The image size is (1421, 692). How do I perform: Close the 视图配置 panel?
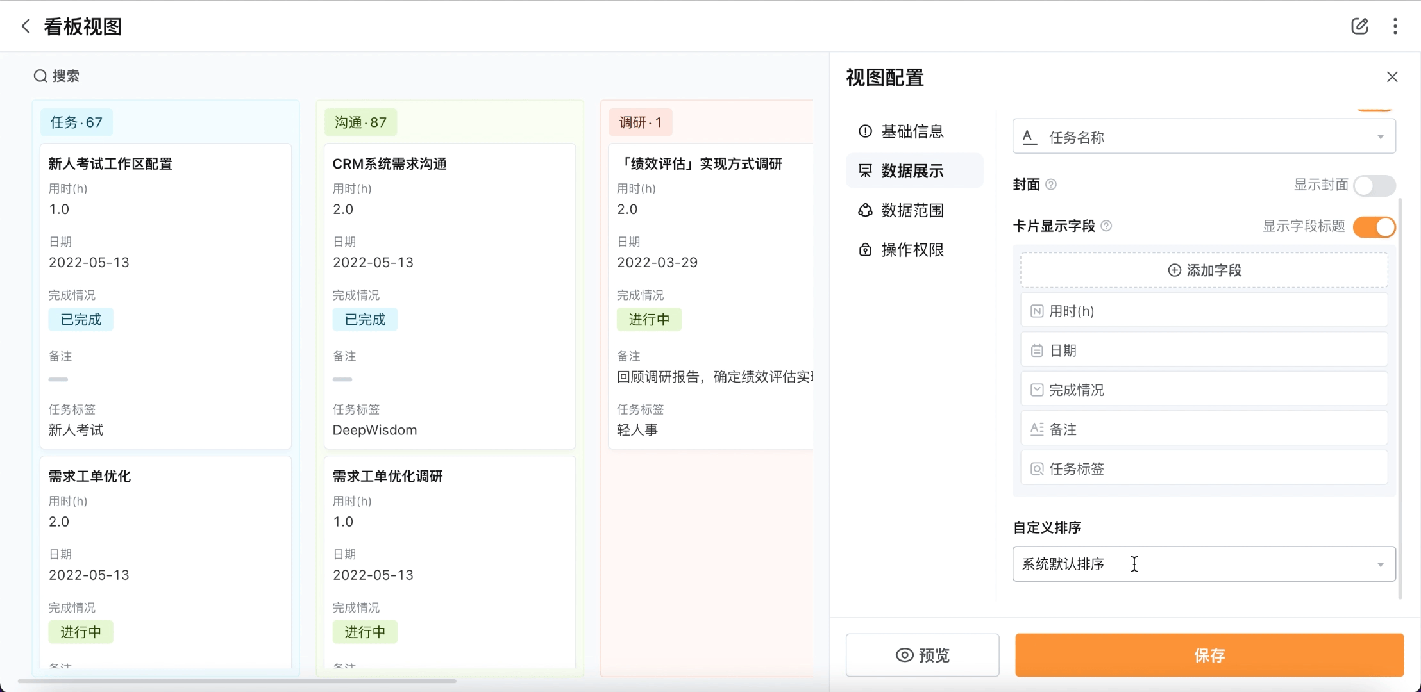tap(1392, 77)
